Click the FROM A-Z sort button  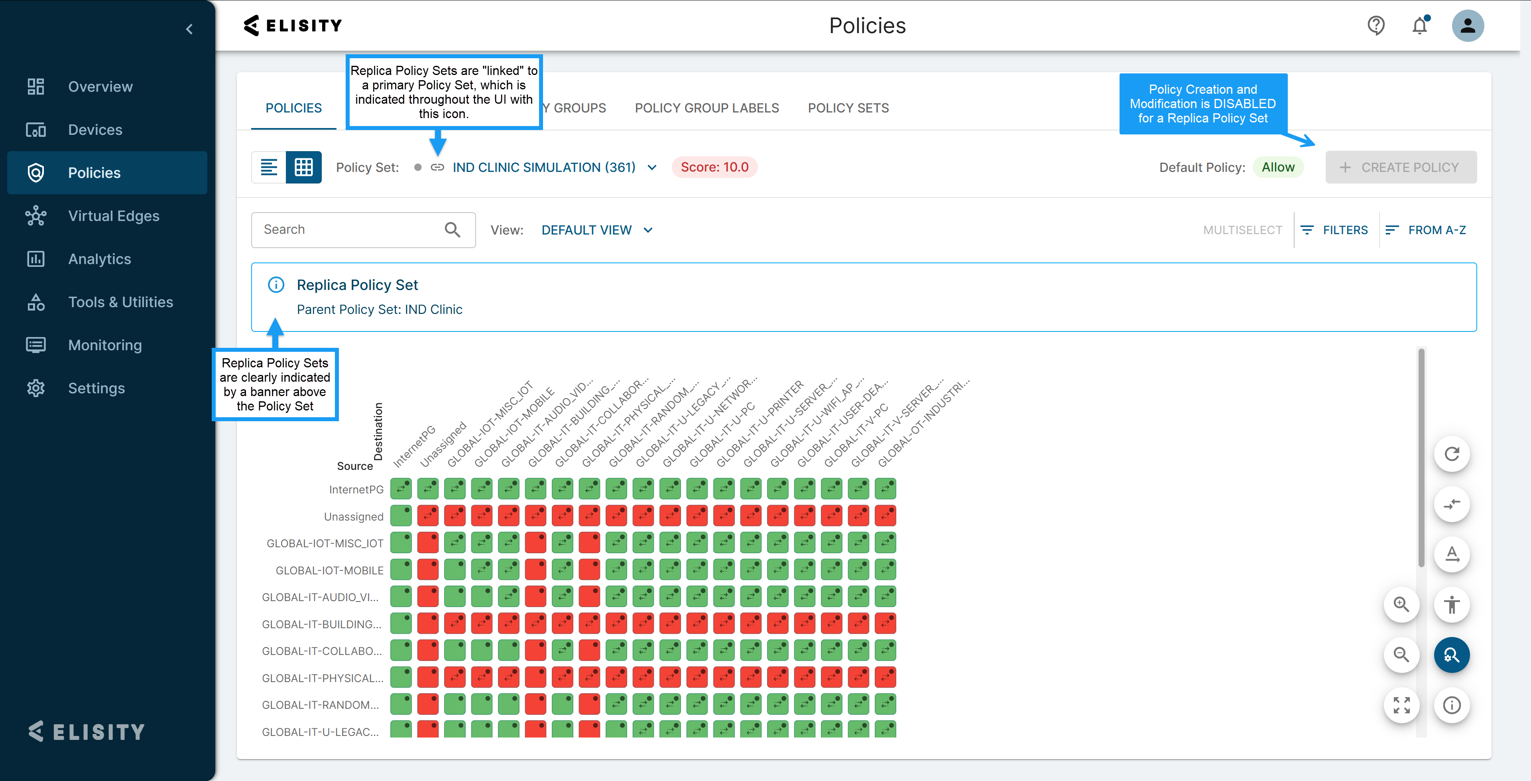(1426, 230)
